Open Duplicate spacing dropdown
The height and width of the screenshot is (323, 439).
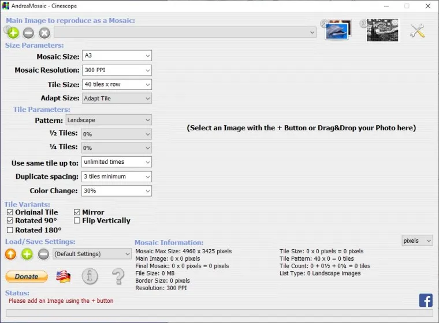pos(117,176)
